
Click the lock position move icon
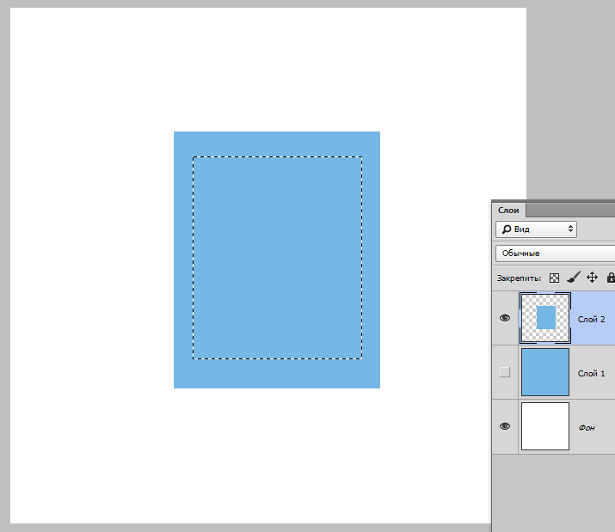(x=592, y=278)
